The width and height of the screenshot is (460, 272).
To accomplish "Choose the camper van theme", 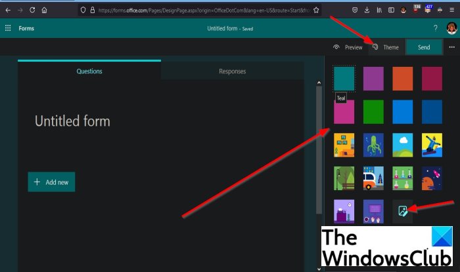I will pyautogui.click(x=373, y=178).
